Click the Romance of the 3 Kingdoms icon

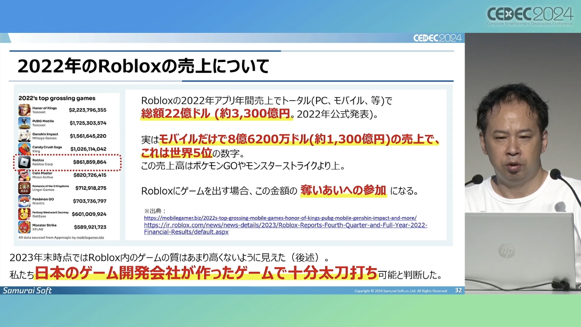click(24, 188)
